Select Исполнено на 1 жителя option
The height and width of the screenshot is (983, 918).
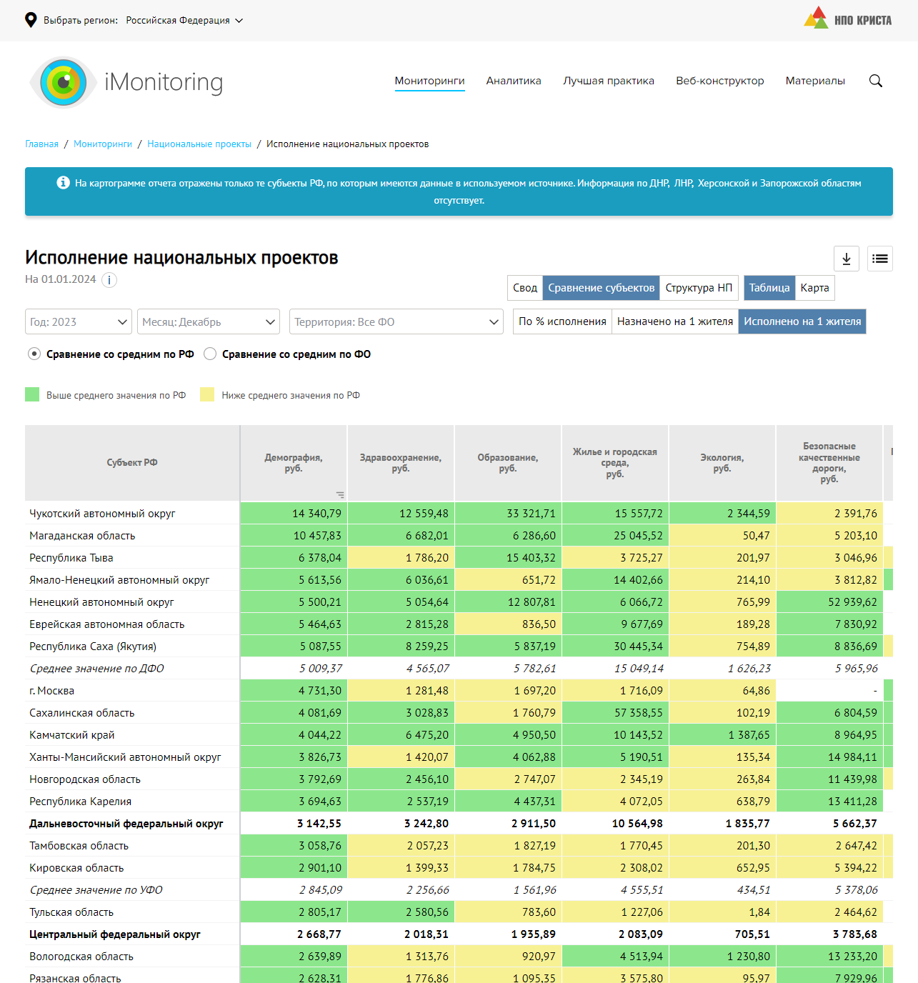click(802, 321)
